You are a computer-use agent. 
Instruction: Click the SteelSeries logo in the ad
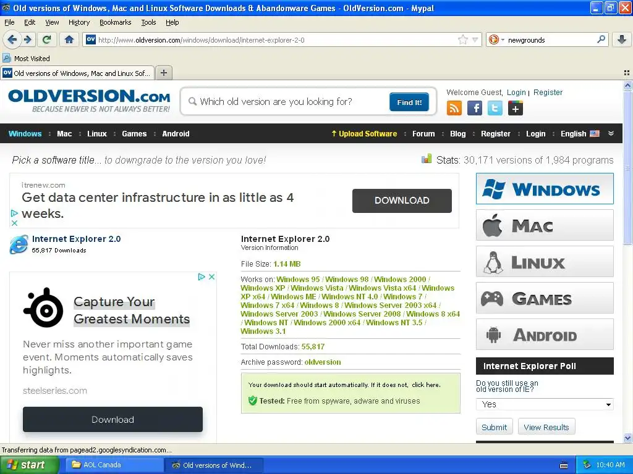(x=44, y=307)
